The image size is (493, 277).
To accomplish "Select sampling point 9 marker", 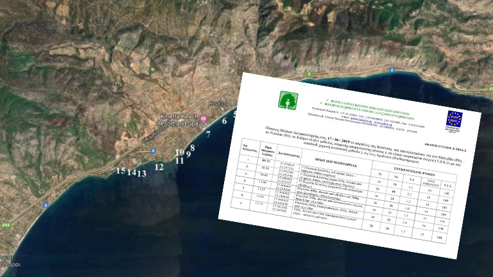I will point(188,154).
